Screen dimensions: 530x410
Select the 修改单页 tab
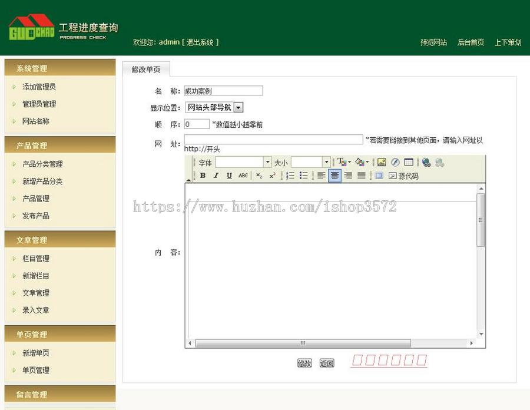(146, 70)
